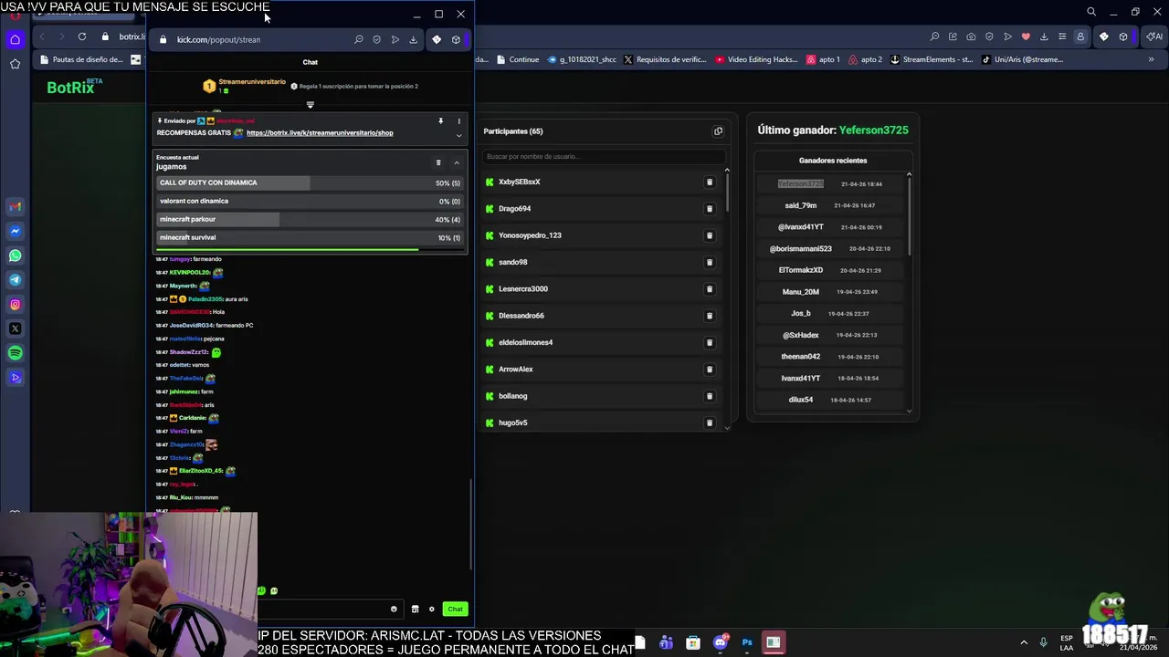Open the snapshot camera icon in main toolbar

(x=971, y=36)
